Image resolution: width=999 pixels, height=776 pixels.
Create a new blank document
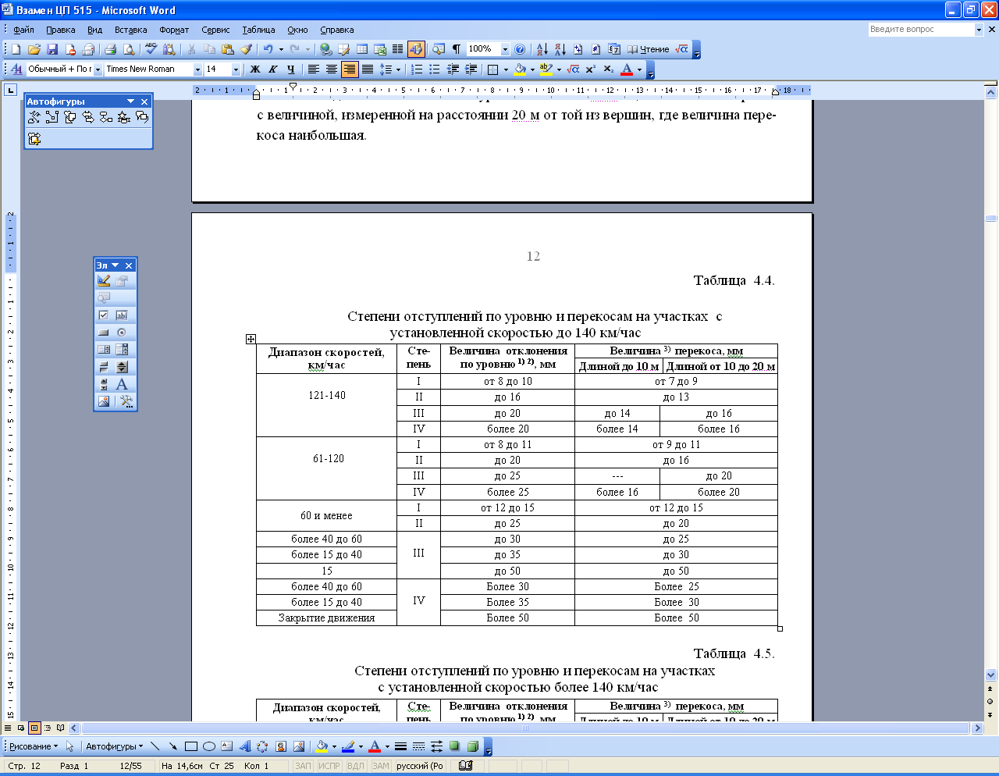[x=16, y=49]
